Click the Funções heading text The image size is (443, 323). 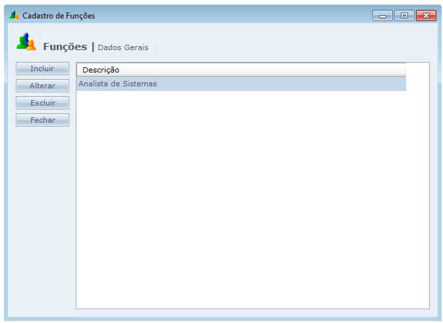65,47
